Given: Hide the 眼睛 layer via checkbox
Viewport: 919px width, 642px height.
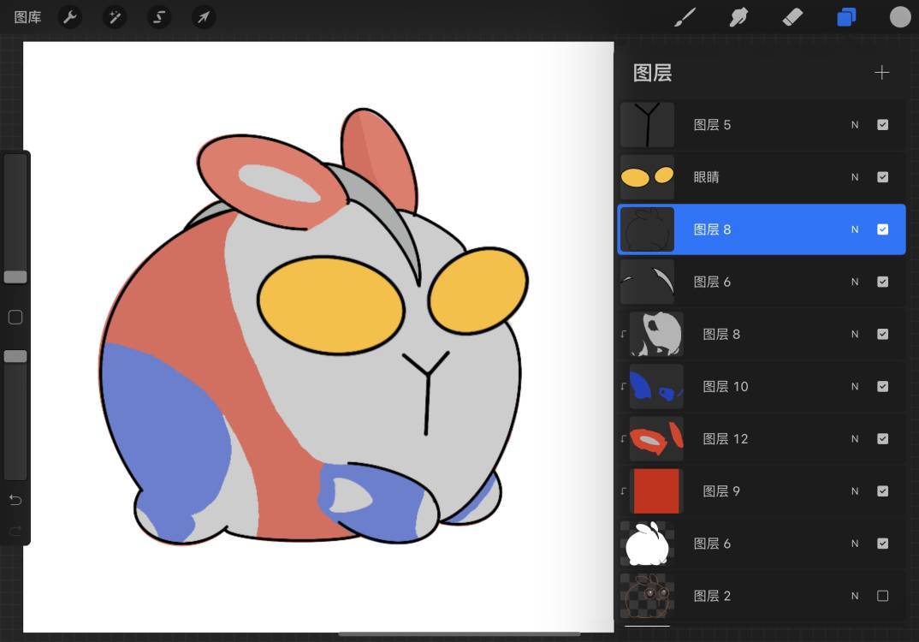Looking at the screenshot, I should click(883, 177).
